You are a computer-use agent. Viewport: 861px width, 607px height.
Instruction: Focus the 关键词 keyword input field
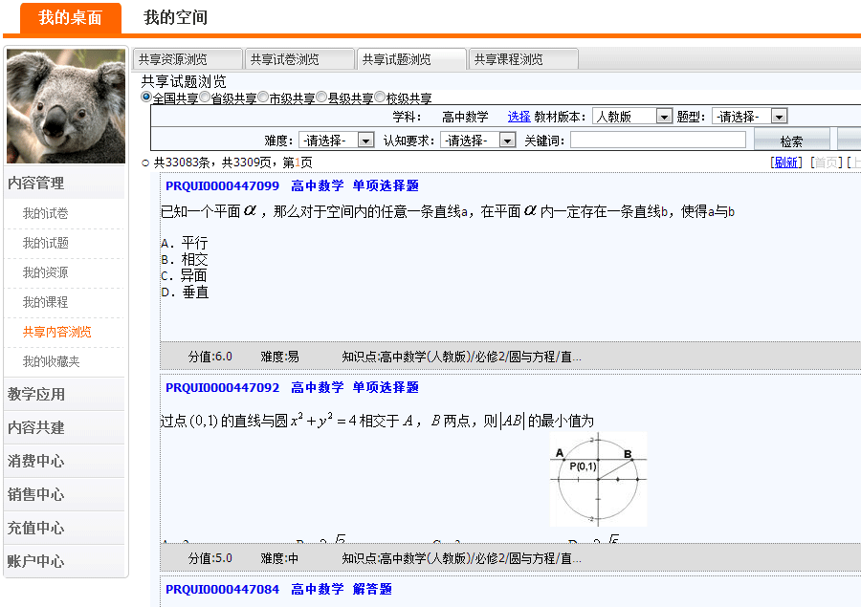click(657, 141)
